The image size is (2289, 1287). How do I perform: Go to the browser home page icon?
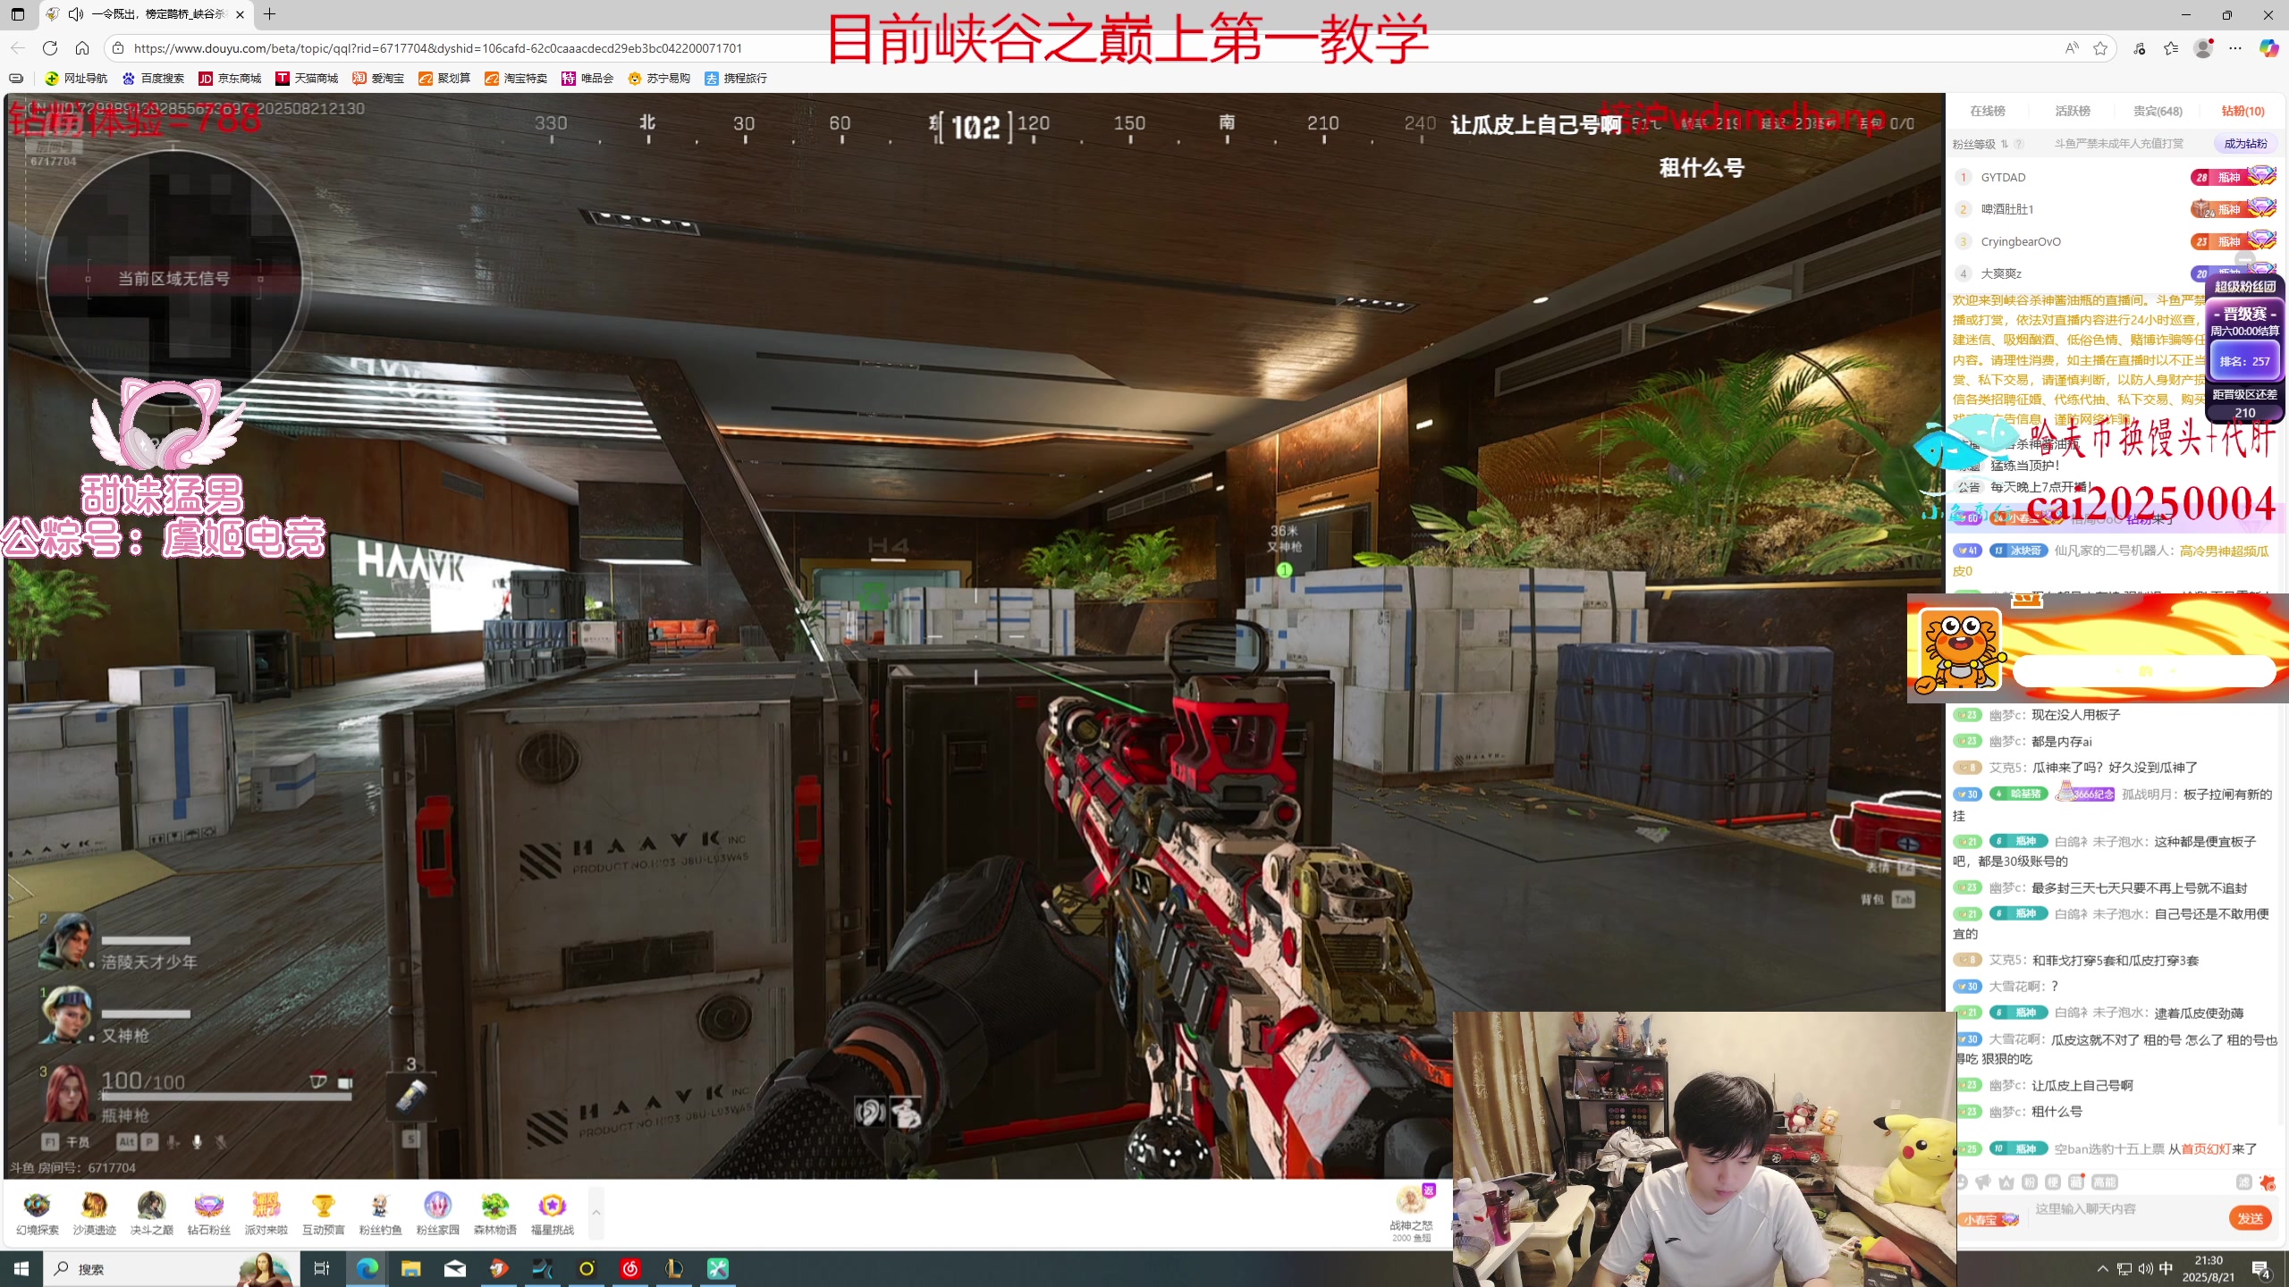[x=82, y=48]
